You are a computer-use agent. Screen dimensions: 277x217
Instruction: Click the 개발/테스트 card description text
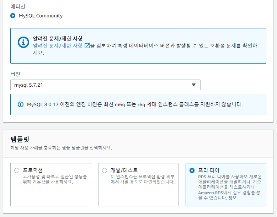point(143,179)
